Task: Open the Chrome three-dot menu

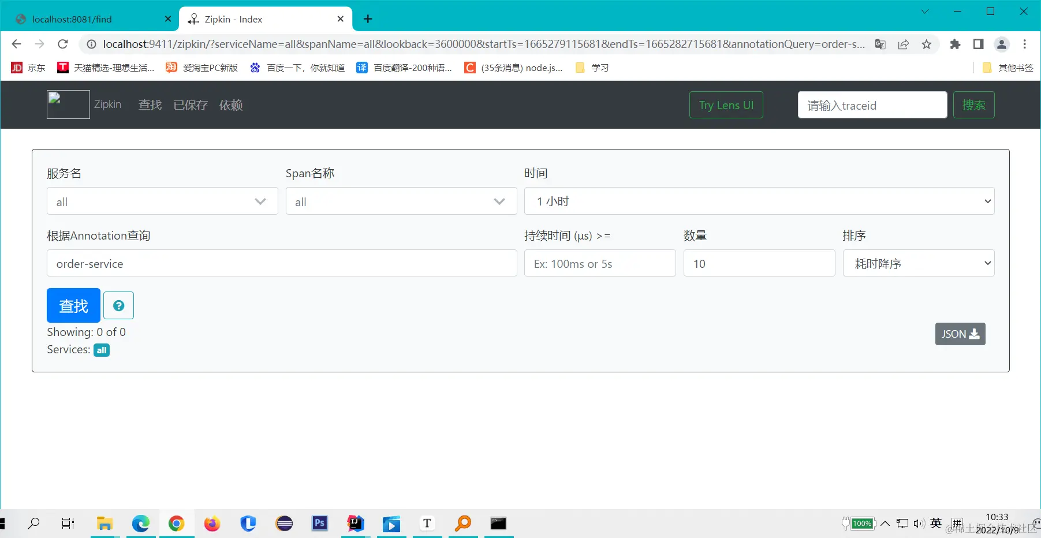Action: tap(1025, 44)
